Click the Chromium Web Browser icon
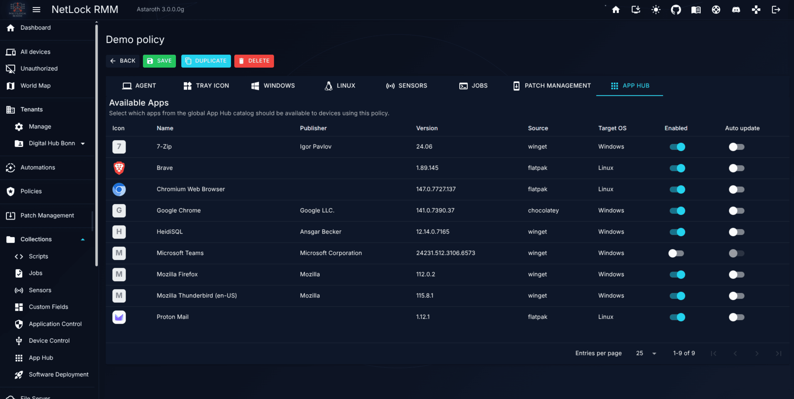The height and width of the screenshot is (399, 794). pyautogui.click(x=119, y=189)
